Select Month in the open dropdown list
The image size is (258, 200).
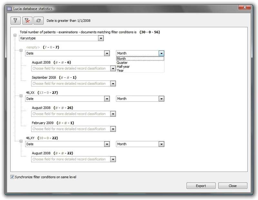tap(140, 59)
